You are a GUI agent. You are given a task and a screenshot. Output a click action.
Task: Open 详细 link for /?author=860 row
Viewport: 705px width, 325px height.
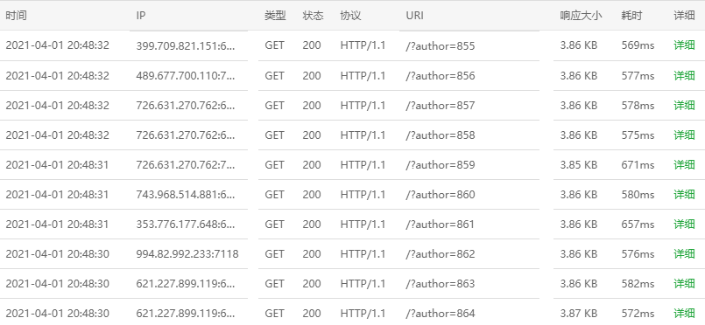pyautogui.click(x=684, y=194)
